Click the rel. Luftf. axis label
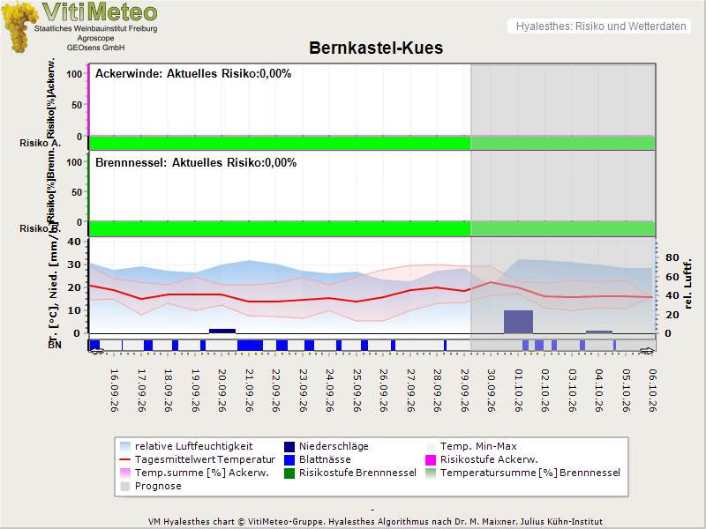Screen dimensions: 706x529 tap(687, 283)
